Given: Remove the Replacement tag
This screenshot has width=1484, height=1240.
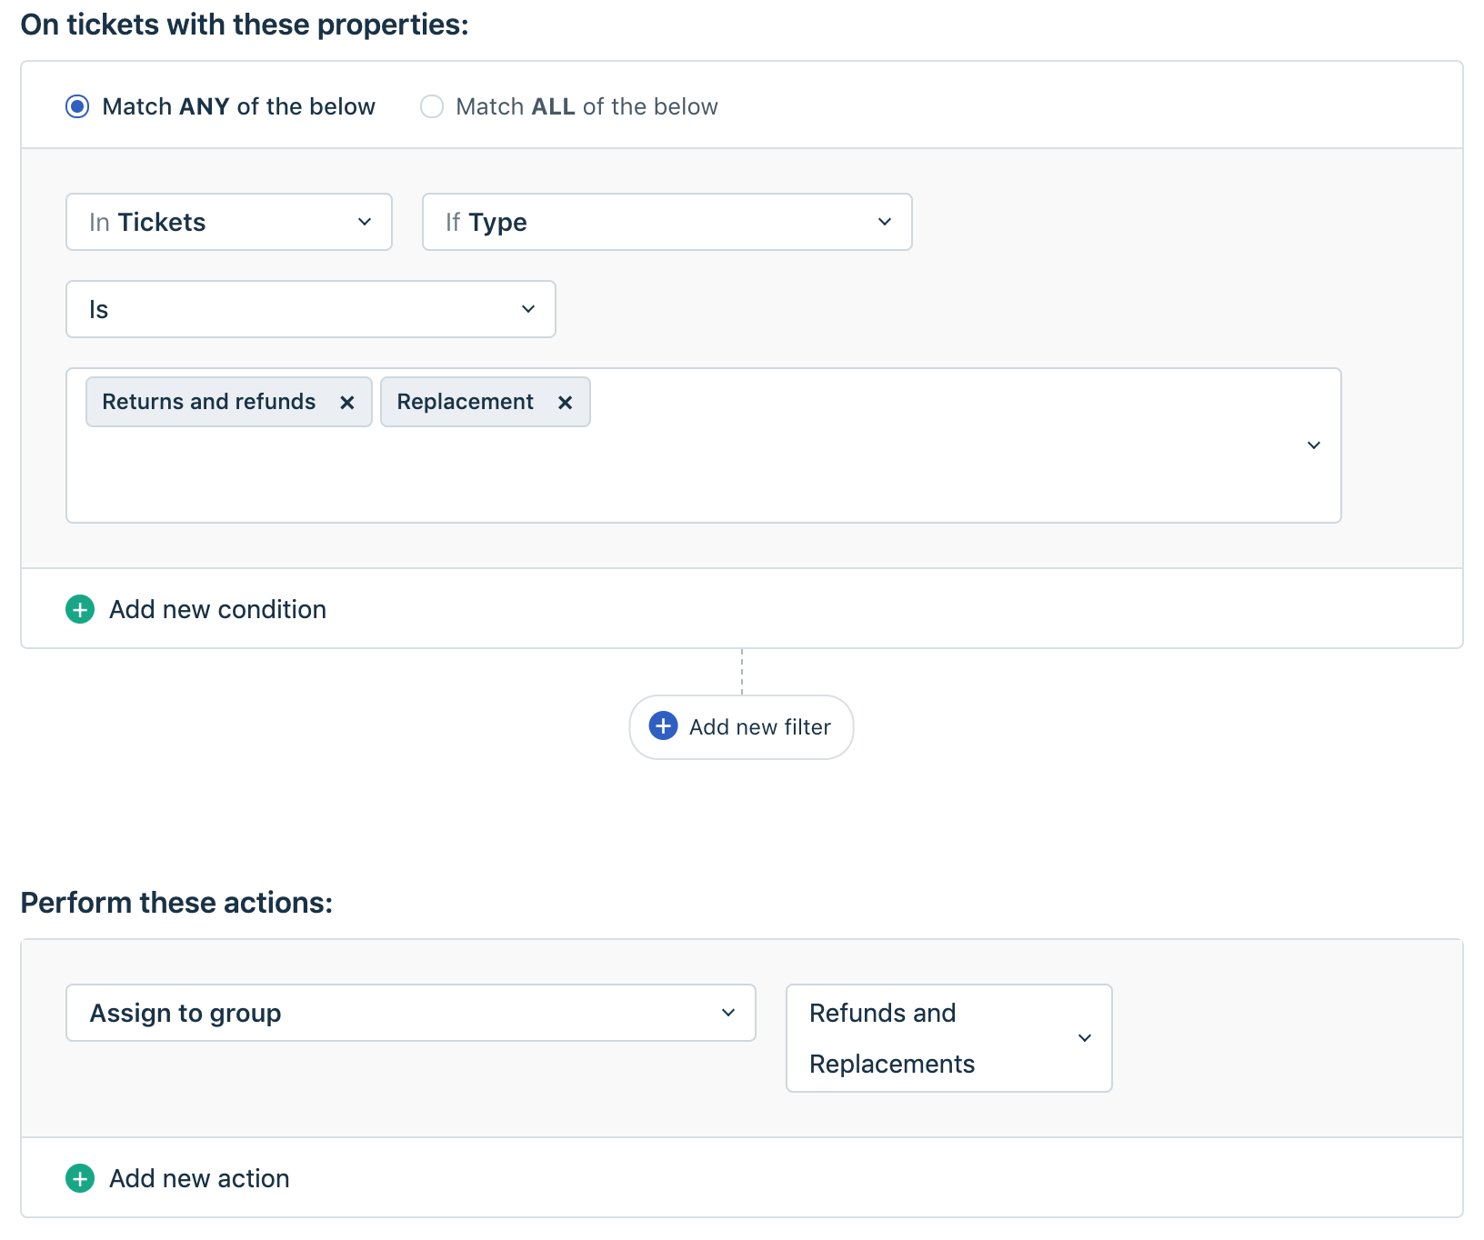Looking at the screenshot, I should coord(565,403).
